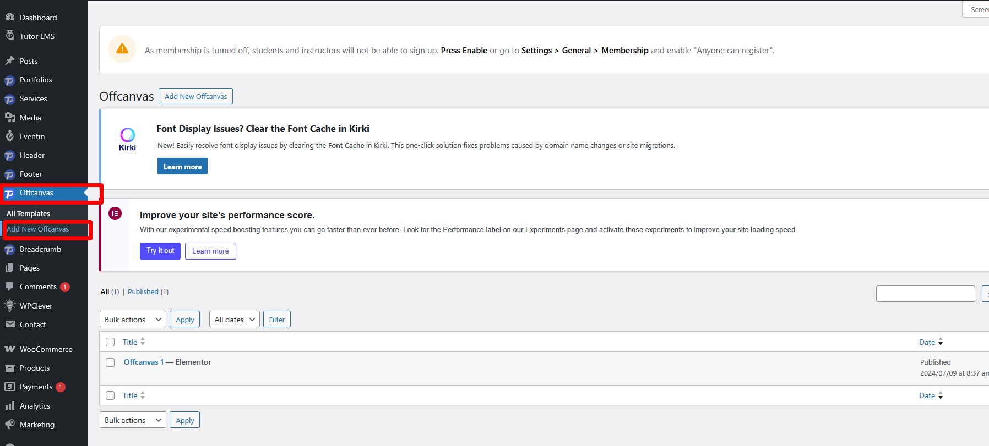
Task: Click the bottom Apply button
Action: (185, 420)
